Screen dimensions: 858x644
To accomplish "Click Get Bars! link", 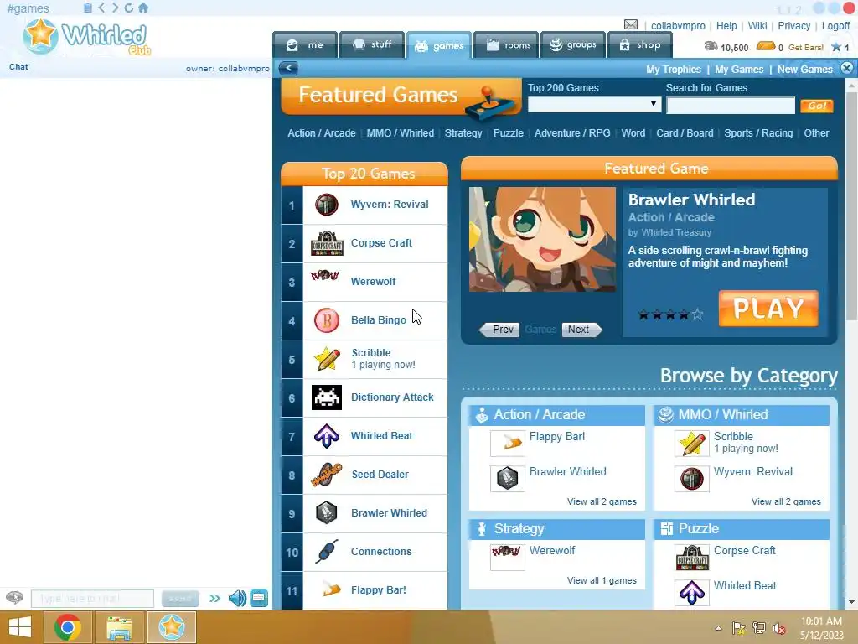I will (x=805, y=47).
